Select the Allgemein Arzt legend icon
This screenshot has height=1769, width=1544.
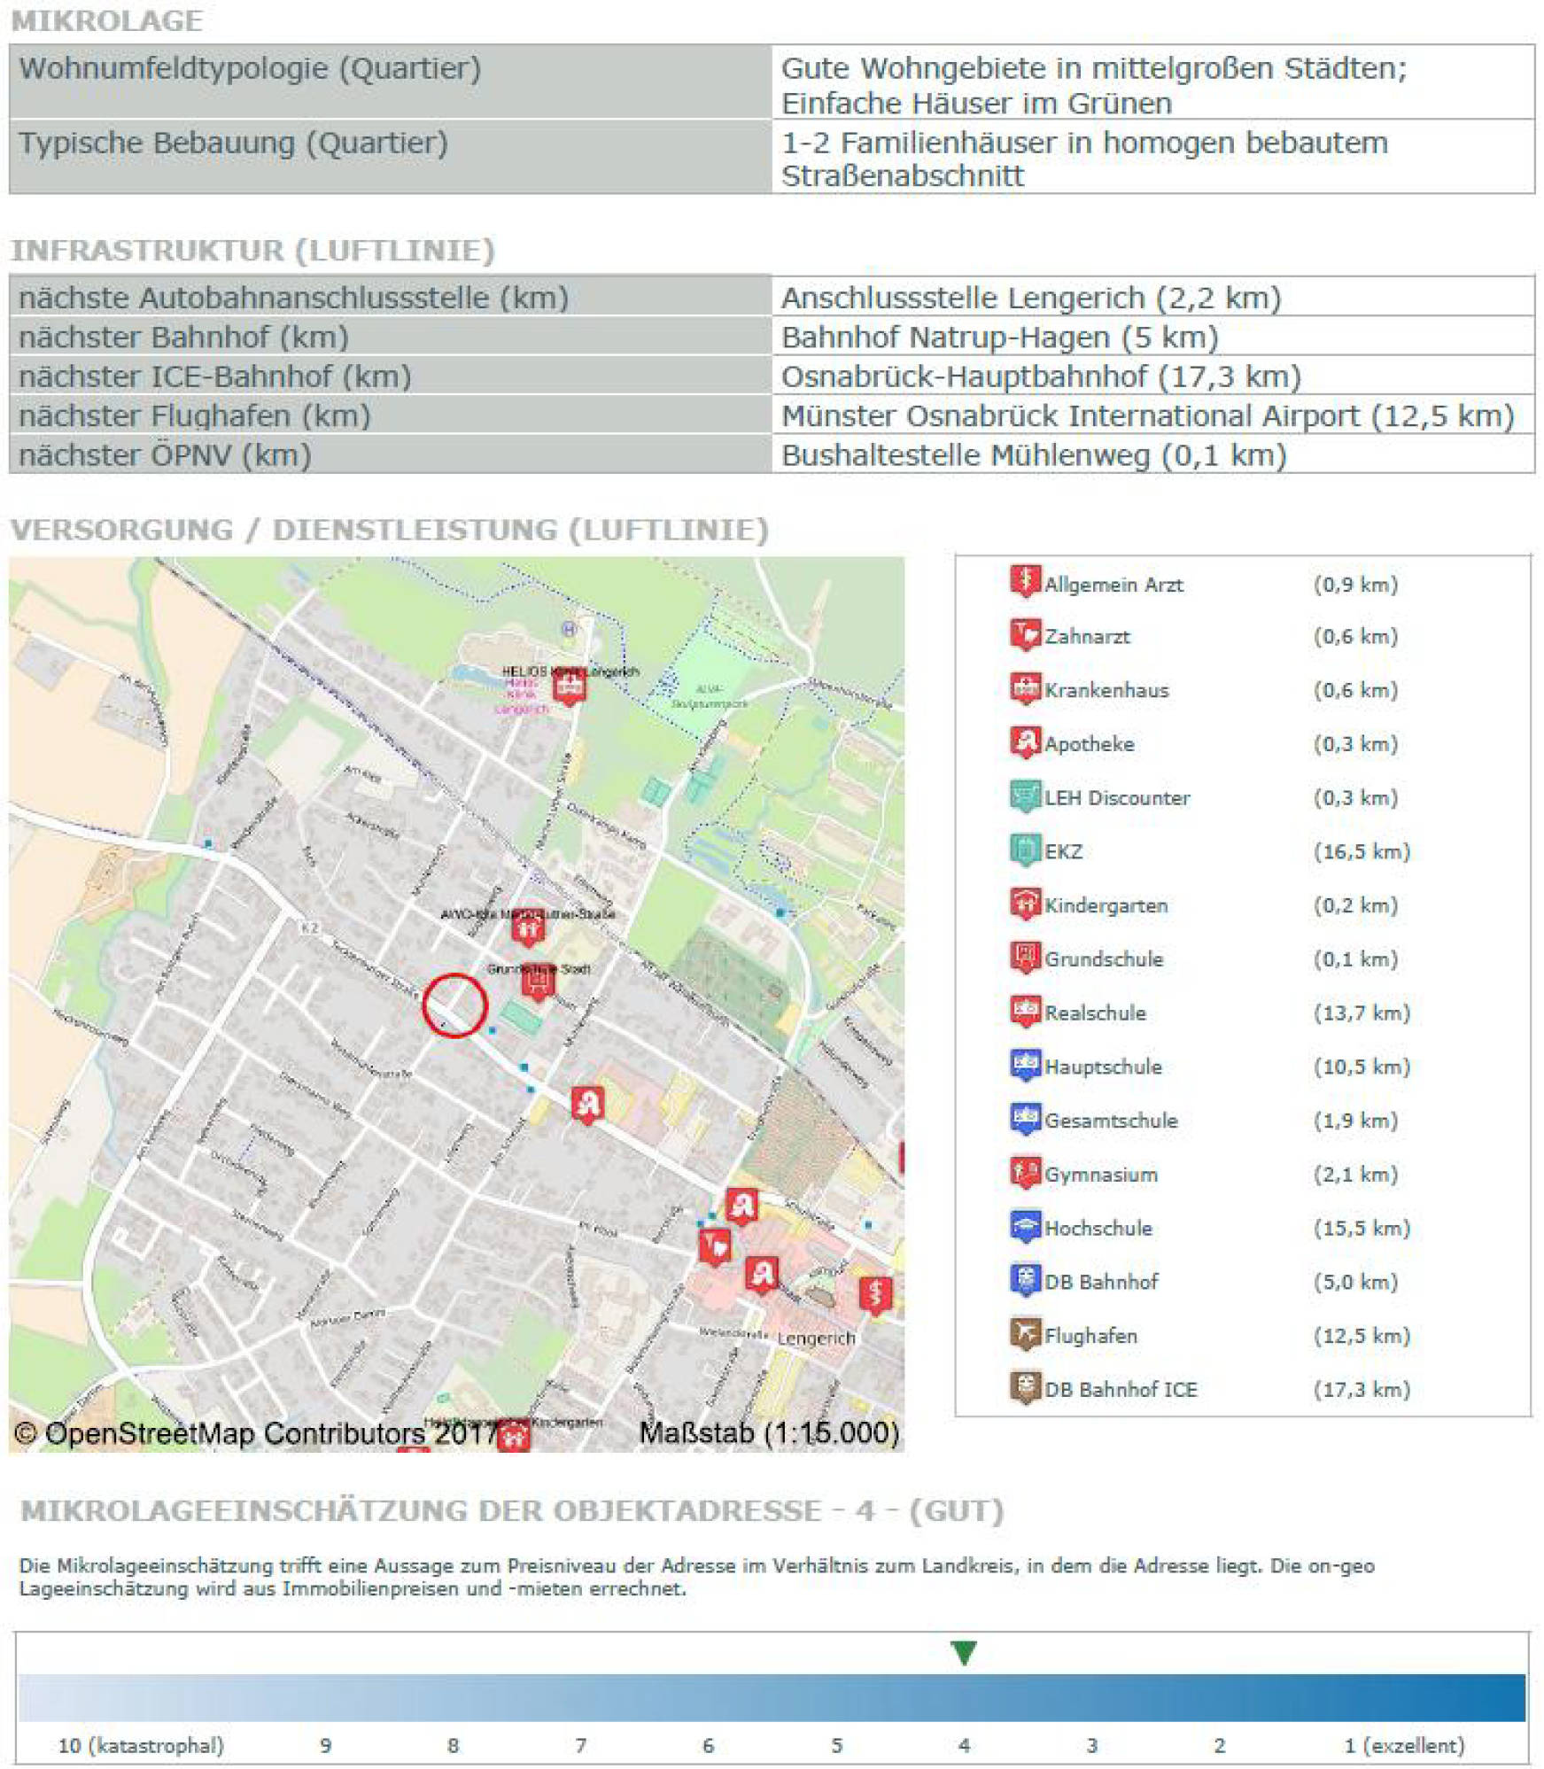(x=1024, y=583)
